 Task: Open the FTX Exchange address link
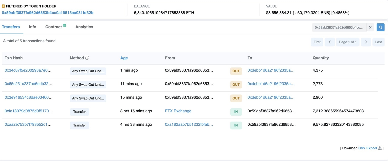point(178,111)
